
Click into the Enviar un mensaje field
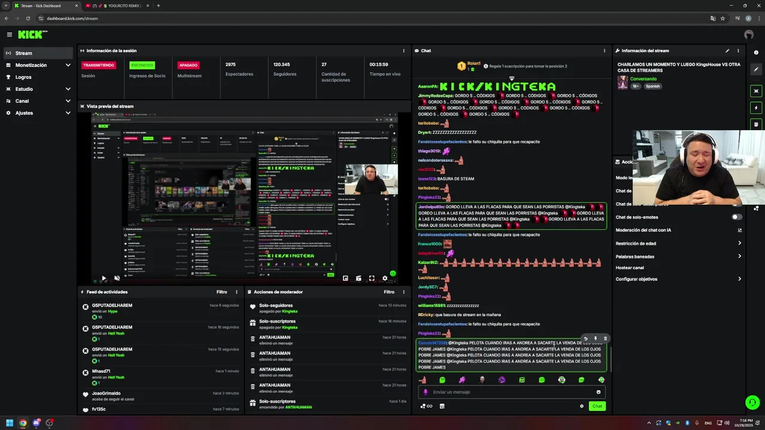tap(512, 392)
